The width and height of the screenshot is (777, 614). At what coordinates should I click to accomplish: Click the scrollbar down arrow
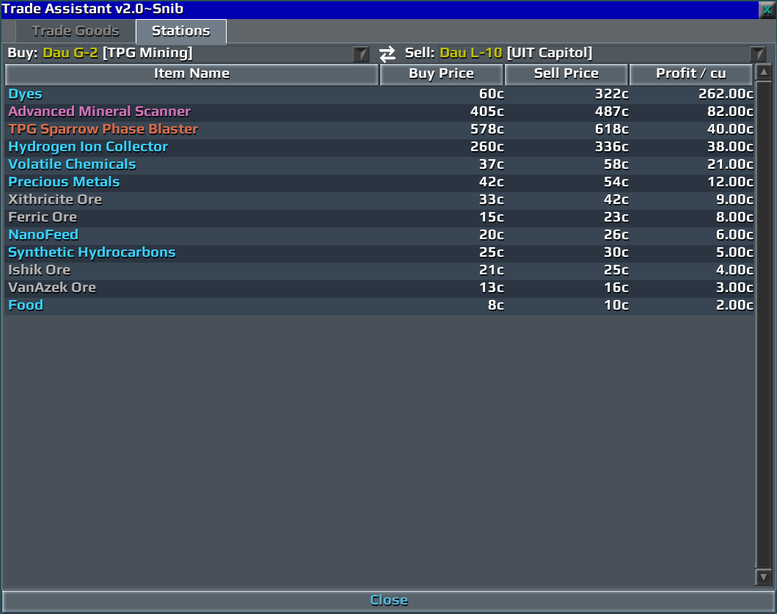[x=764, y=577]
